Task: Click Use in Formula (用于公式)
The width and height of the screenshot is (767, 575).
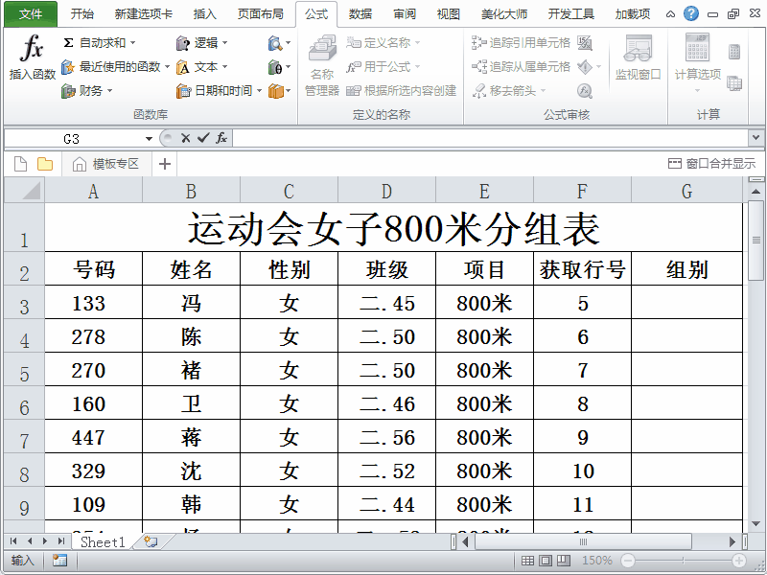Action: tap(379, 66)
